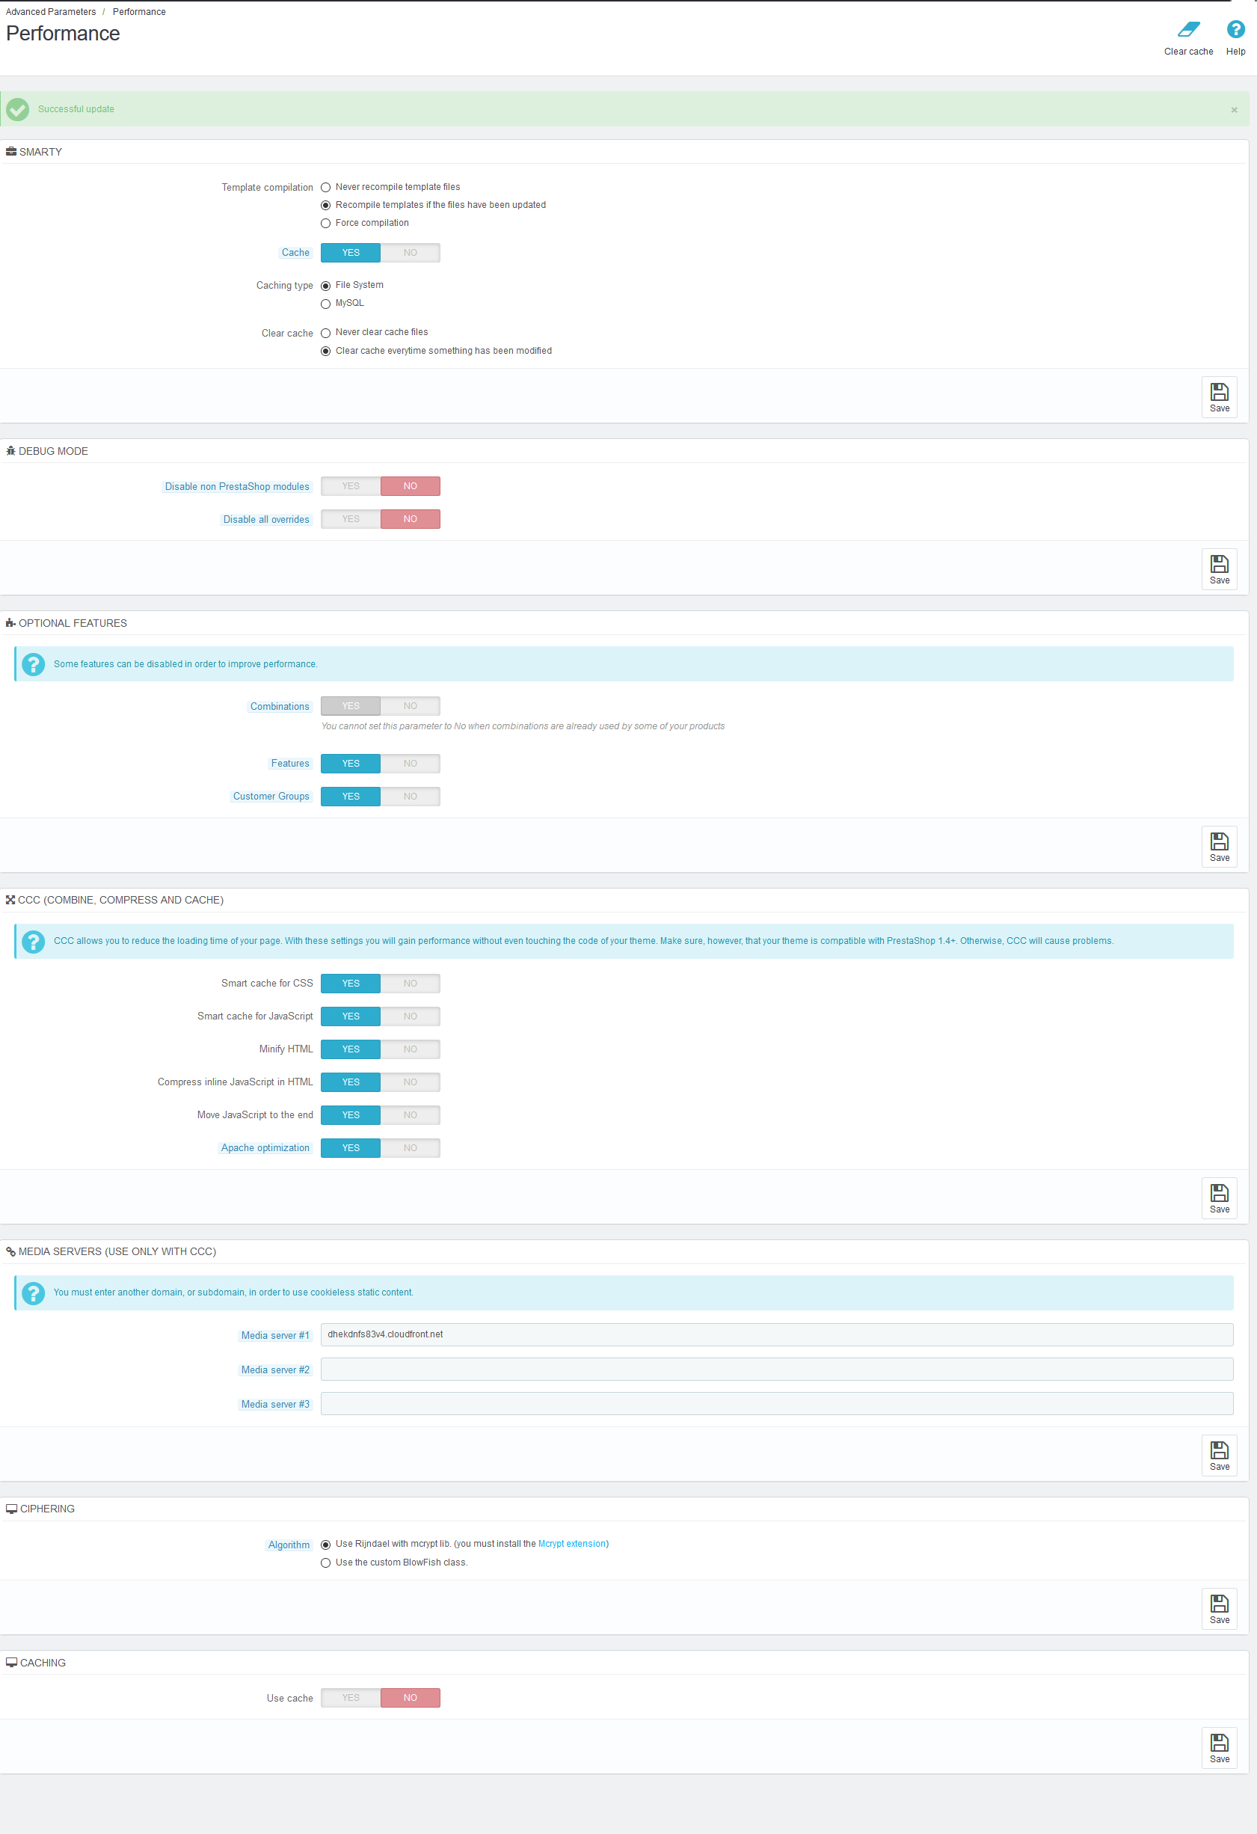Click the Media server #2 field
The image size is (1257, 1834).
pyautogui.click(x=776, y=1370)
